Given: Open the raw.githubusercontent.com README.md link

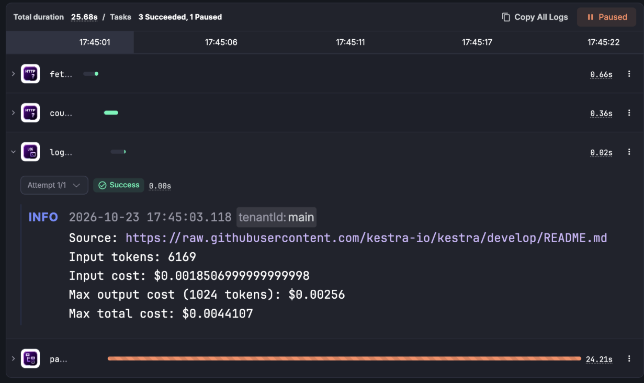Looking at the screenshot, I should click(x=366, y=238).
